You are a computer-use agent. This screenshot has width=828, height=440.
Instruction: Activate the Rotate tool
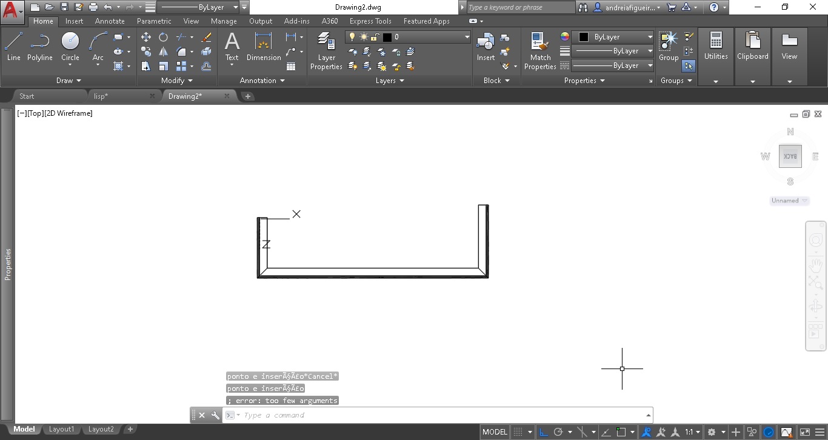pos(163,37)
